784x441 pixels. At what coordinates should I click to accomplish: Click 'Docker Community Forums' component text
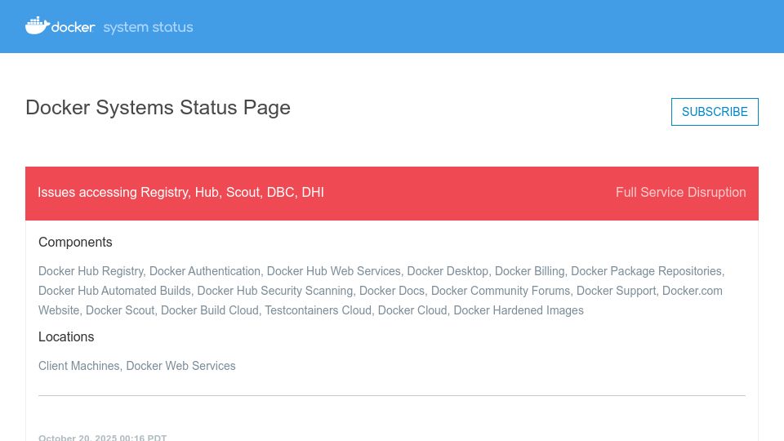501,291
